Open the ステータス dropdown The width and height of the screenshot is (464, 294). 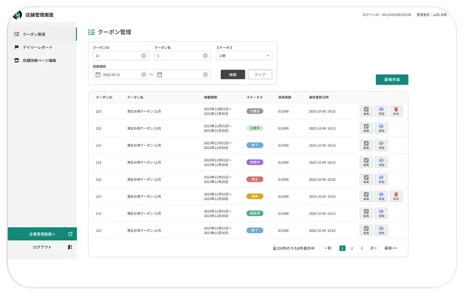[244, 56]
